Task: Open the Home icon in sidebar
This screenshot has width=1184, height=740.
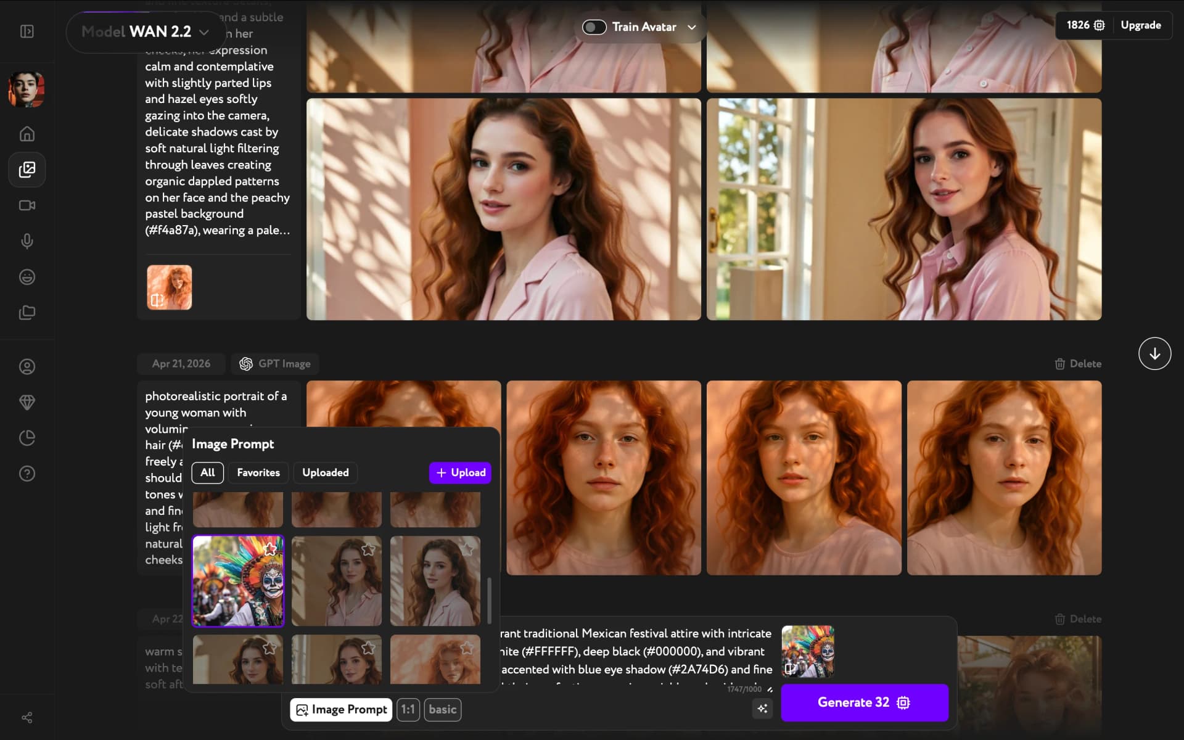Action: (x=27, y=134)
